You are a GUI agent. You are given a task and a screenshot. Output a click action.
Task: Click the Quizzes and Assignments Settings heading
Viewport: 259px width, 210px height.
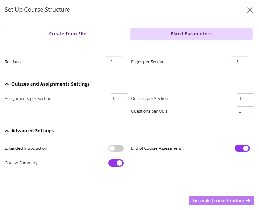click(x=50, y=84)
